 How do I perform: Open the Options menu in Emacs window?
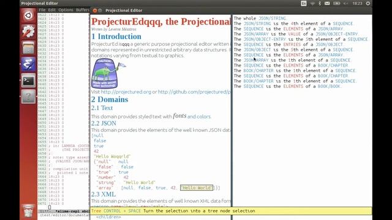pyautogui.click(x=66, y=10)
